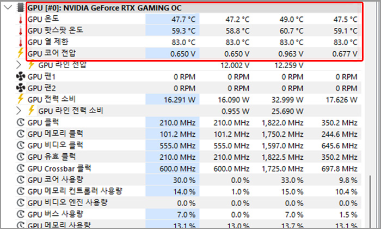Select the GPU [#0]: NVIDIA GeForce RTX GAMING OC header

(x=105, y=8)
